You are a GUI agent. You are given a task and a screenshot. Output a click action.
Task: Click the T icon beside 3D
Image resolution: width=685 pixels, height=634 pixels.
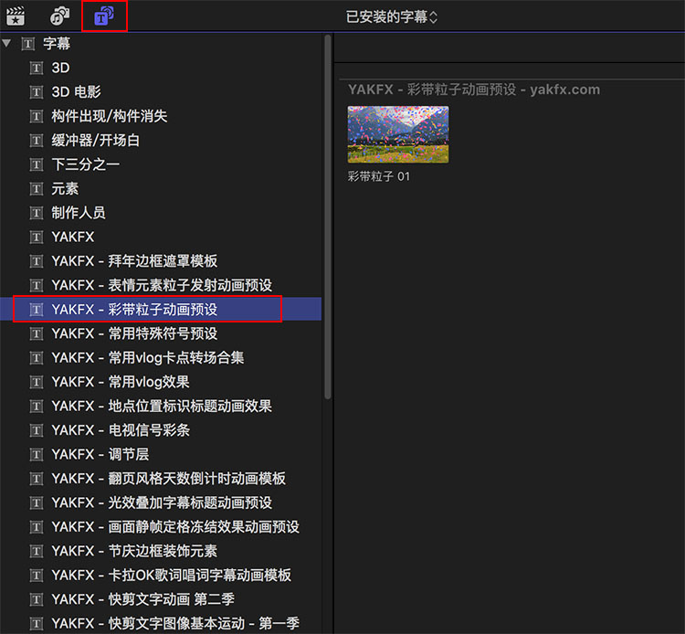37,69
